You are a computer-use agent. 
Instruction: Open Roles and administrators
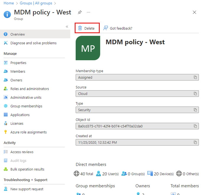tap(30, 89)
